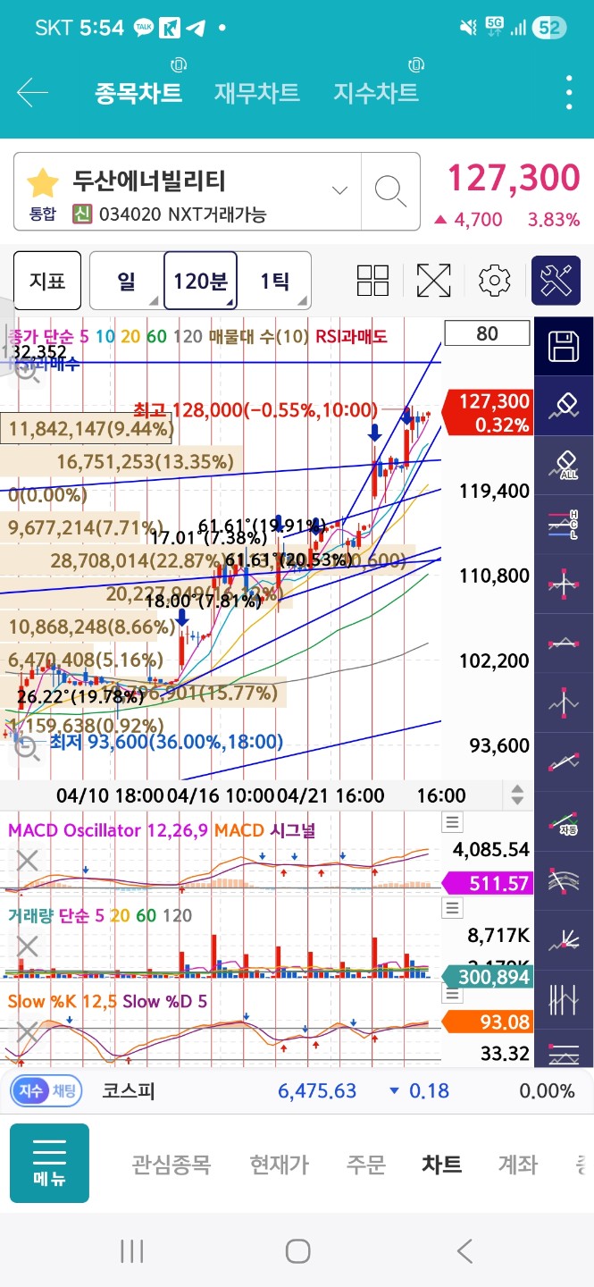Viewport: 594px width, 1287px height.
Task: Open the MACD Oscillator panel menu
Action: click(453, 822)
